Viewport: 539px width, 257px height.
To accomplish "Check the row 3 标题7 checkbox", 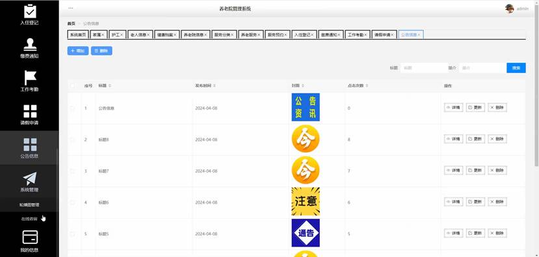I will tap(73, 171).
